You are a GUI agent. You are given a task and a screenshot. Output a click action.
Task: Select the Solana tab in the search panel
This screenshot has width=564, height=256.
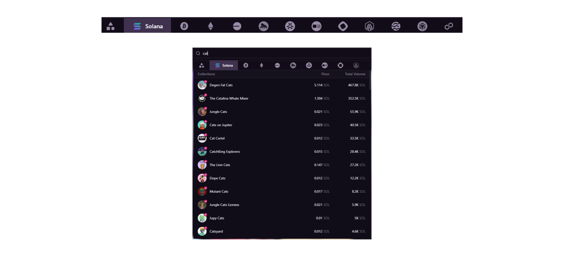pos(224,65)
